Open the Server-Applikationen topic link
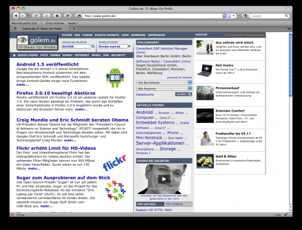The image size is (302, 230). tap(160, 143)
